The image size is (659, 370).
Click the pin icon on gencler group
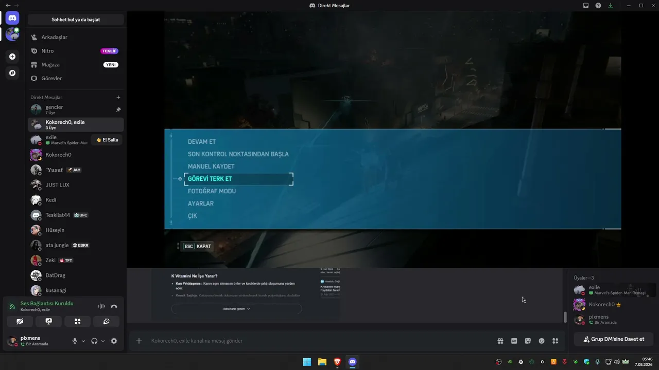(x=118, y=109)
